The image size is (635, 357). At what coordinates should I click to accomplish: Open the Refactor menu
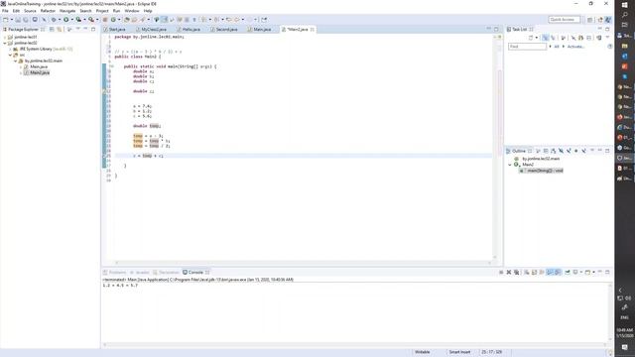(48, 11)
